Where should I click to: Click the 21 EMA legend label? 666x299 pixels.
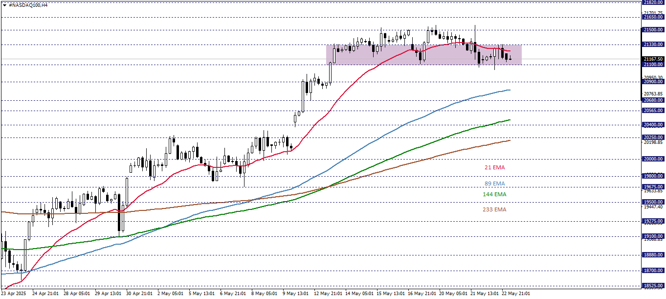[x=494, y=167]
